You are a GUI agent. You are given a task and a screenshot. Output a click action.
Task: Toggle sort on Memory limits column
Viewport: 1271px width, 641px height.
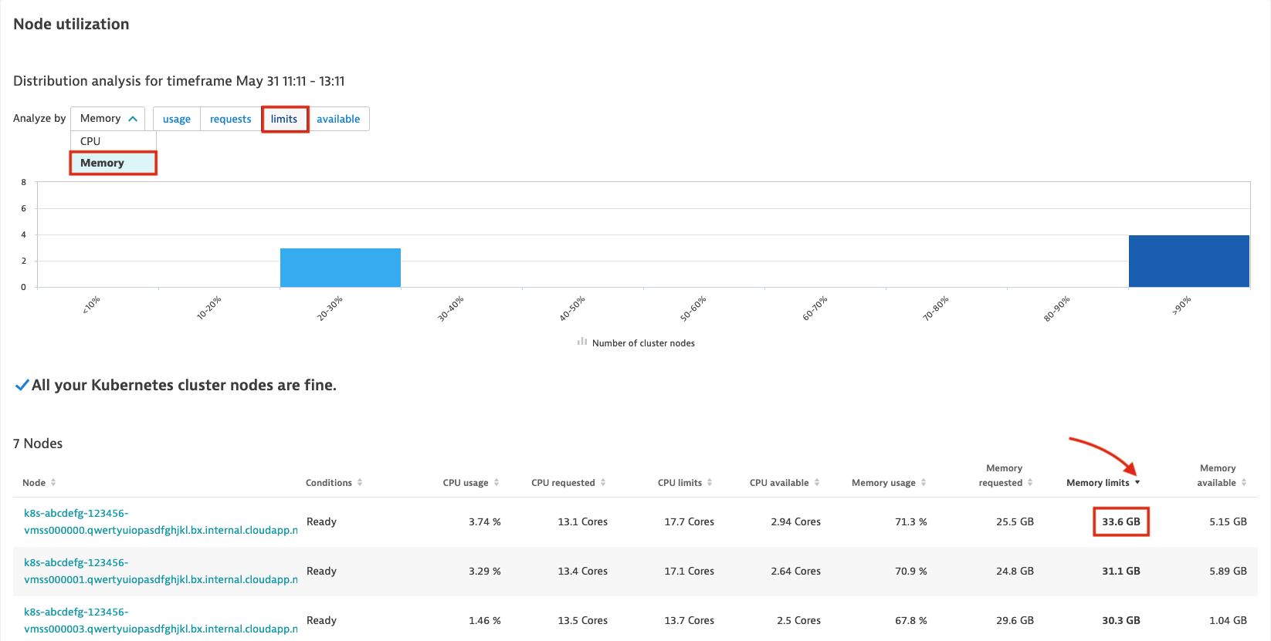click(x=1103, y=483)
